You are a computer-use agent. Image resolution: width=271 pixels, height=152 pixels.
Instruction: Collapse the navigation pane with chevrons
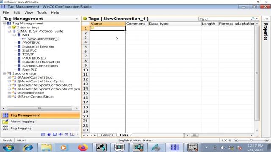tap(77, 19)
